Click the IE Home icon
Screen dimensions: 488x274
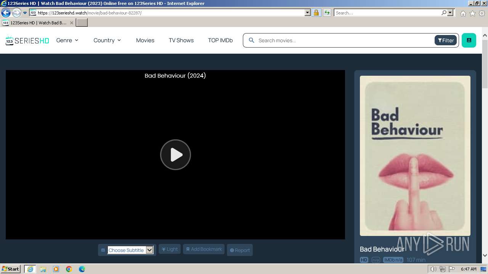463,13
